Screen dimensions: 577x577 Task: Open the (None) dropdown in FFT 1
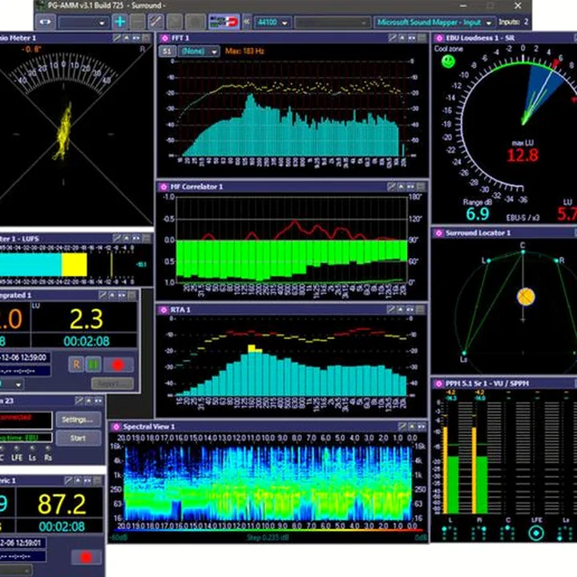[199, 51]
